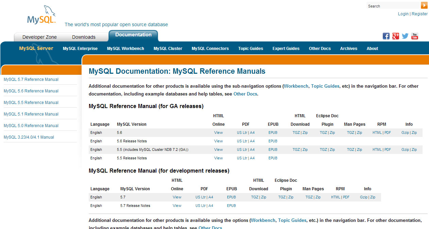
Task: View 5.6 Release Notes online
Action: [x=219, y=141]
